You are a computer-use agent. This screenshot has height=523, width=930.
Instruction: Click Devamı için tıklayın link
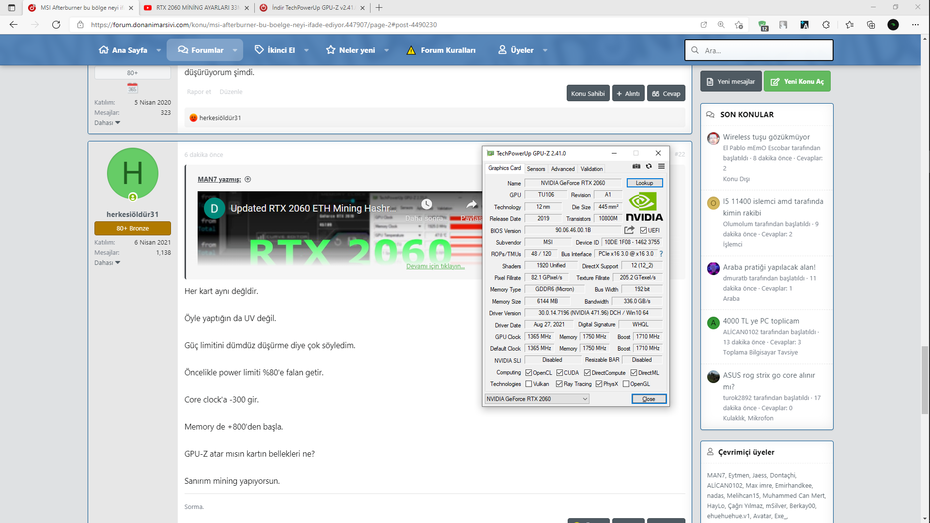[x=435, y=266]
